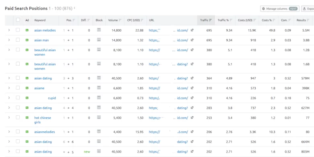Sort by the Pos. column sort icon

(x=74, y=20)
